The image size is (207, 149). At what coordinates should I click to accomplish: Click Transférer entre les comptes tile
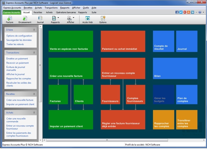pyautogui.click(x=187, y=120)
